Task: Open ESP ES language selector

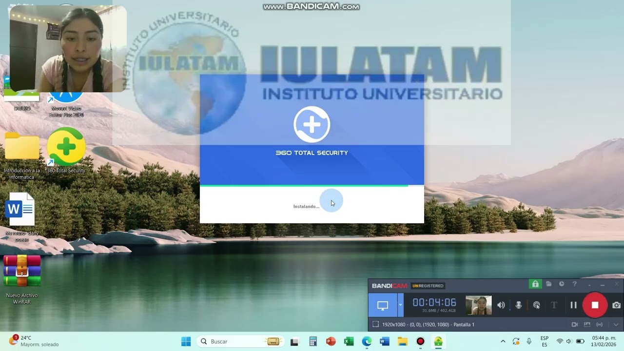Action: coord(545,341)
